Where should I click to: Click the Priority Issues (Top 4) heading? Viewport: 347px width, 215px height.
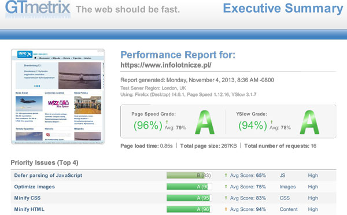[45, 162]
